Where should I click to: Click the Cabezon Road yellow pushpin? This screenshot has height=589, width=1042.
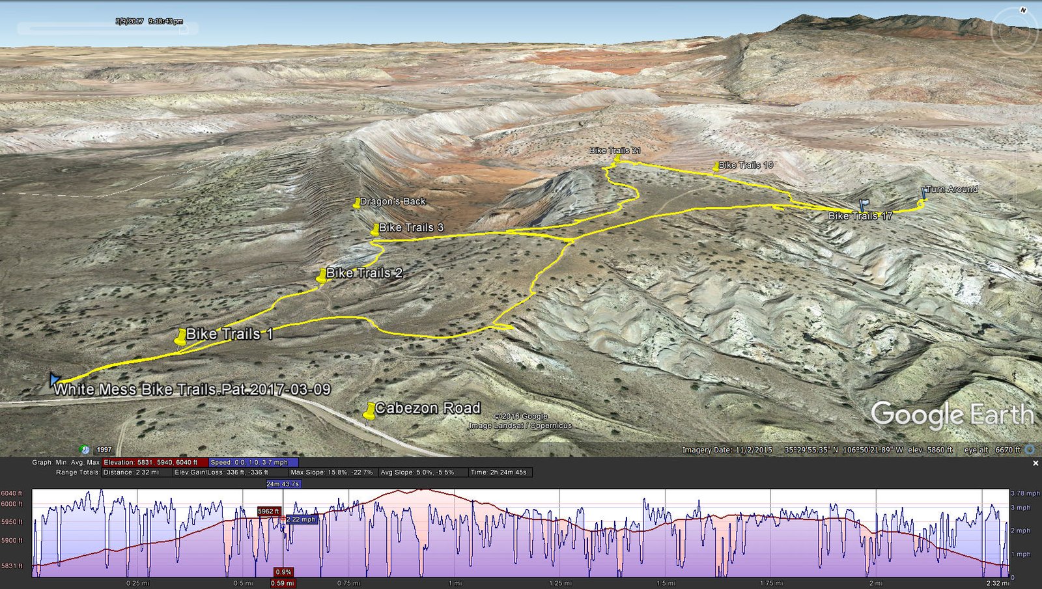click(x=369, y=411)
